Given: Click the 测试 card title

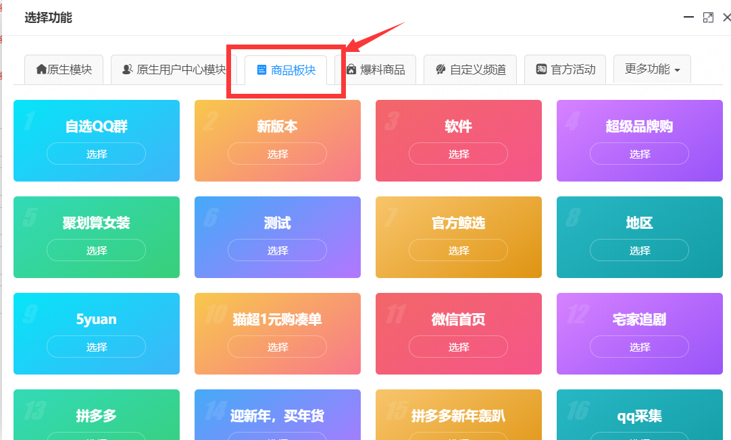Looking at the screenshot, I should click(x=278, y=223).
